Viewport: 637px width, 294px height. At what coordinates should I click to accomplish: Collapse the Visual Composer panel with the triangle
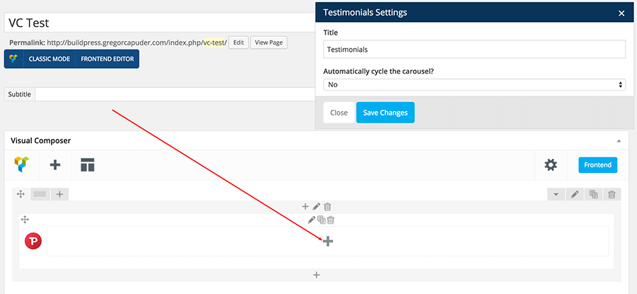pos(619,141)
